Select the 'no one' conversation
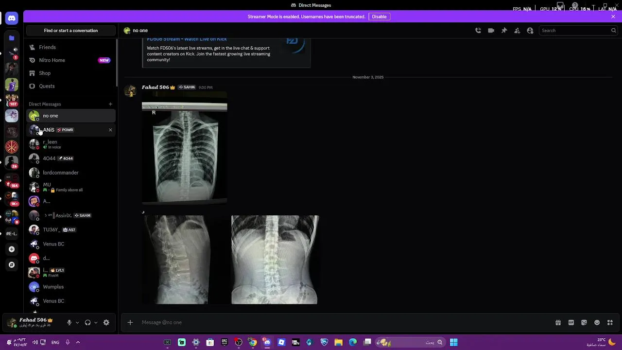 pyautogui.click(x=71, y=116)
